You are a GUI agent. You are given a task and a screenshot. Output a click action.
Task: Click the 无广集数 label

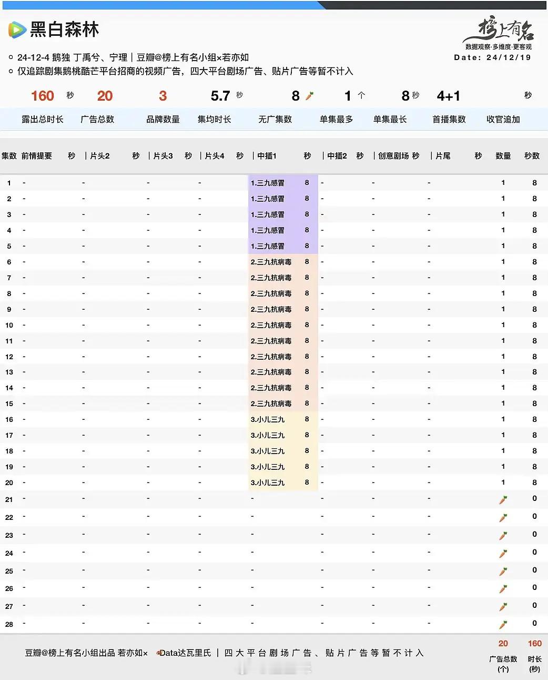tap(275, 120)
